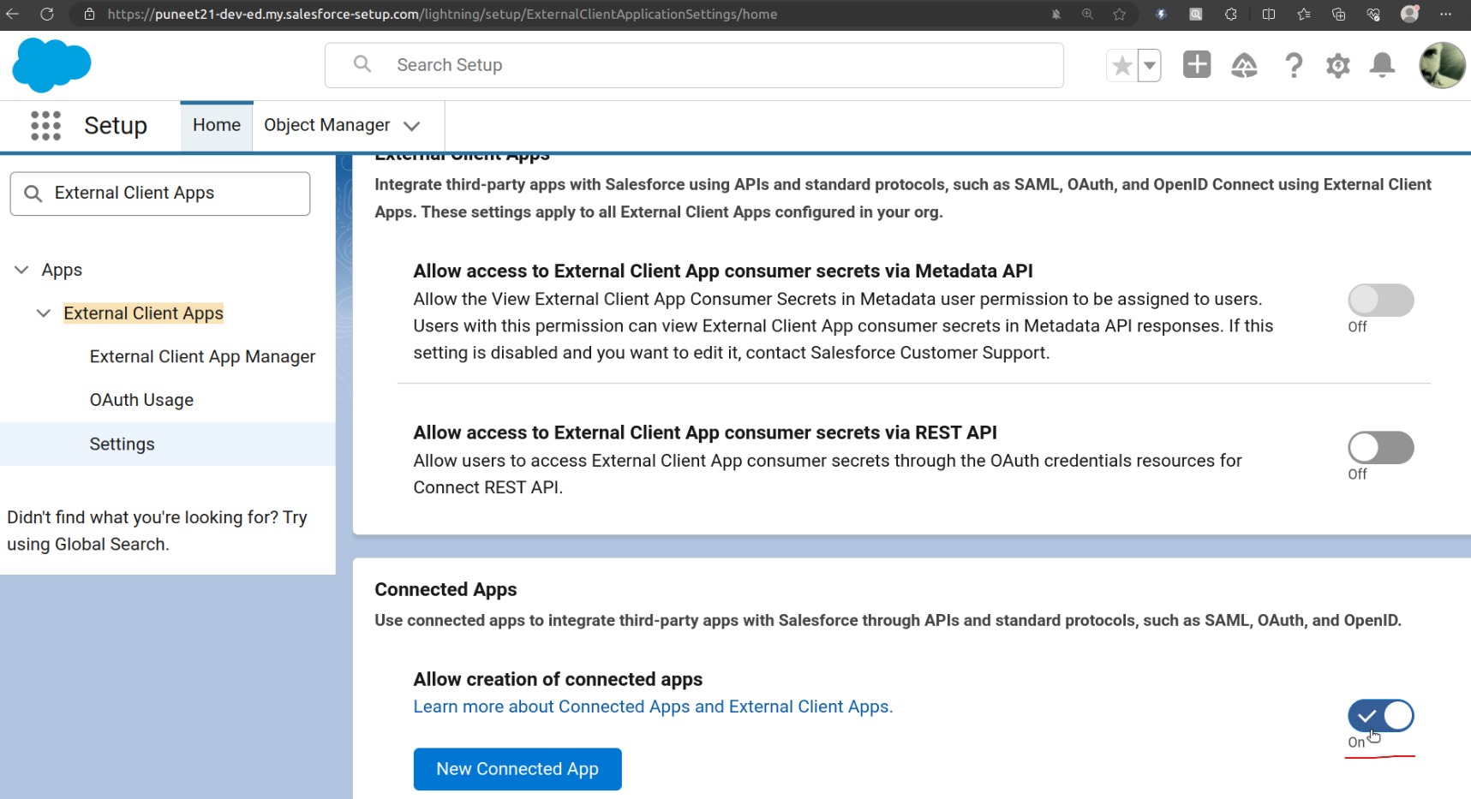Click the favorites star icon
This screenshot has width=1471, height=799.
pyautogui.click(x=1121, y=66)
